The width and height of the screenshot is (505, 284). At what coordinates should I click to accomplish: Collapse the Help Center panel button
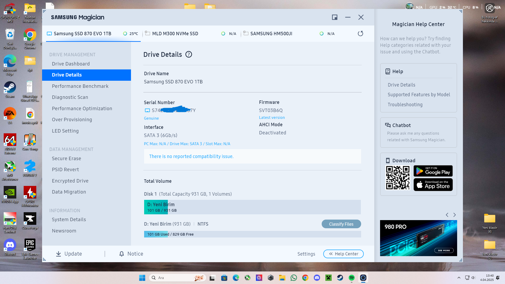click(x=343, y=254)
